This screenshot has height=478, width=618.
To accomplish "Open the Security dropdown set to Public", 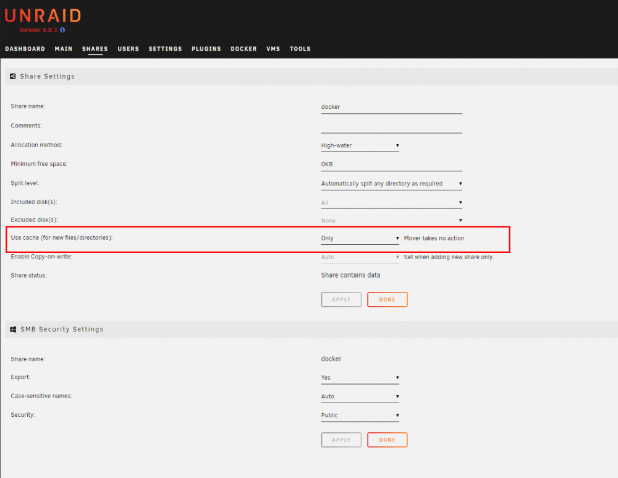I will [x=360, y=416].
